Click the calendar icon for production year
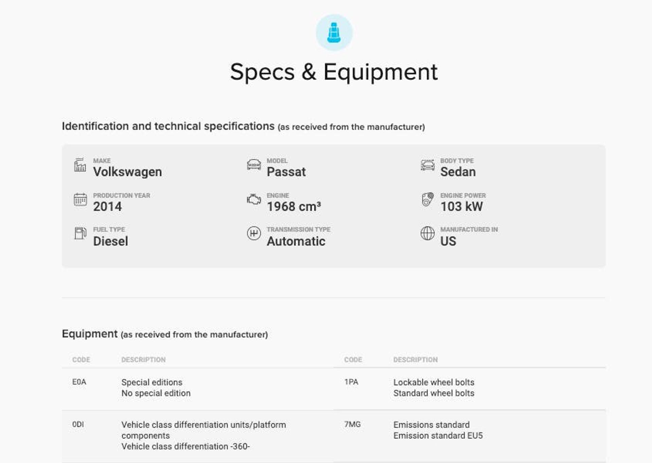The image size is (652, 463). click(x=80, y=200)
